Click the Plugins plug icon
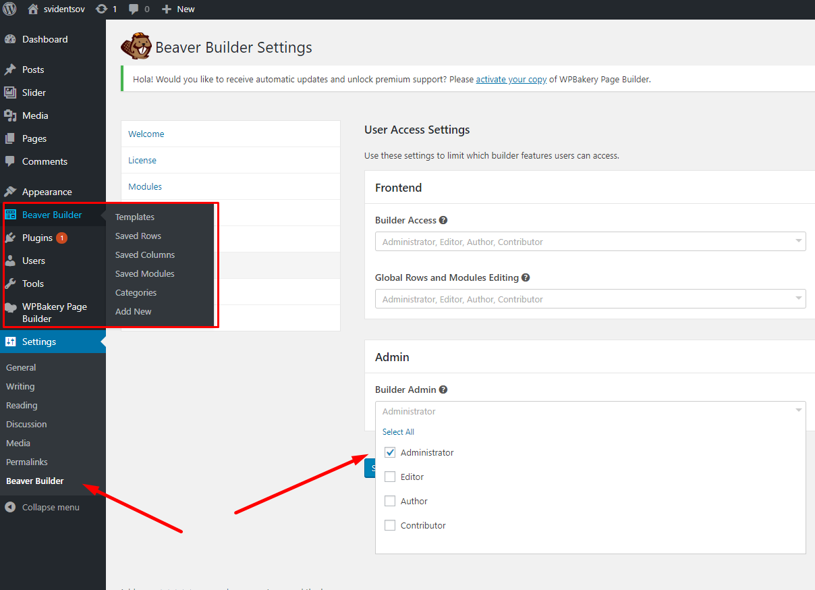Image resolution: width=815 pixels, height=590 pixels. 10,238
